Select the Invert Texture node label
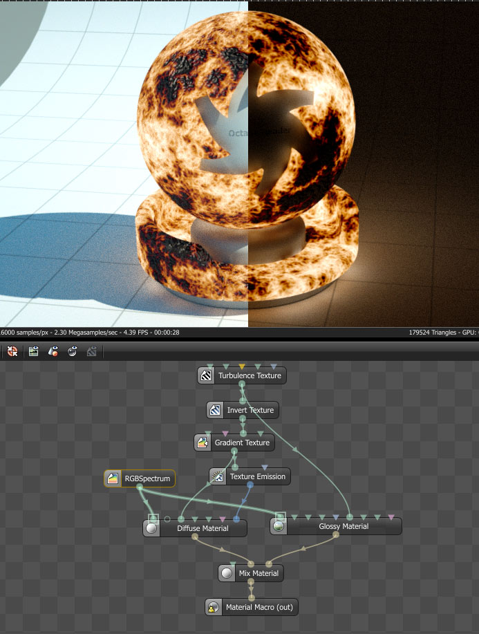The image size is (479, 634). (x=250, y=410)
